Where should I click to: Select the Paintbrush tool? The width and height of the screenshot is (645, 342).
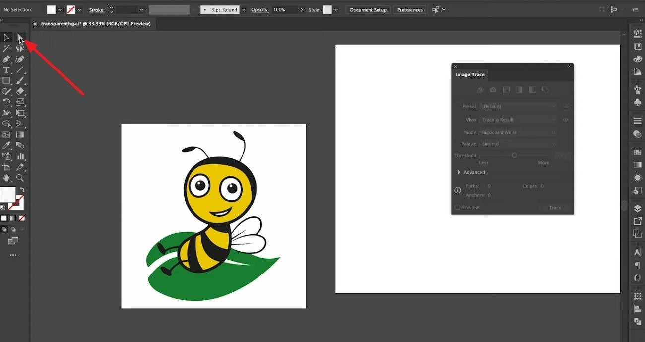click(20, 80)
